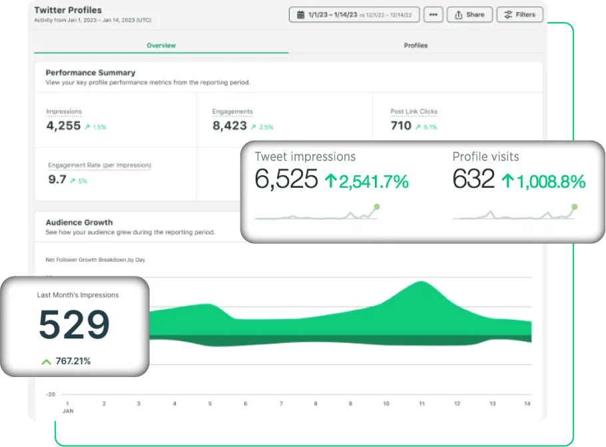Click the Share upload icon
The height and width of the screenshot is (447, 606).
coord(458,15)
